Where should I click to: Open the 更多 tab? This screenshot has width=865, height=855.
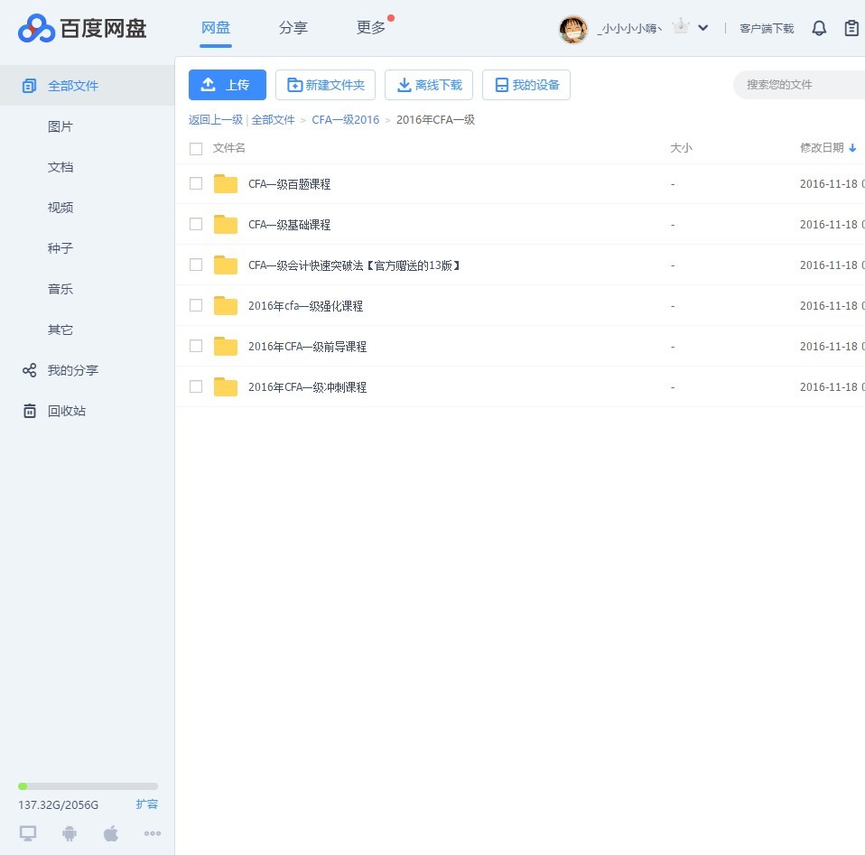pos(371,28)
